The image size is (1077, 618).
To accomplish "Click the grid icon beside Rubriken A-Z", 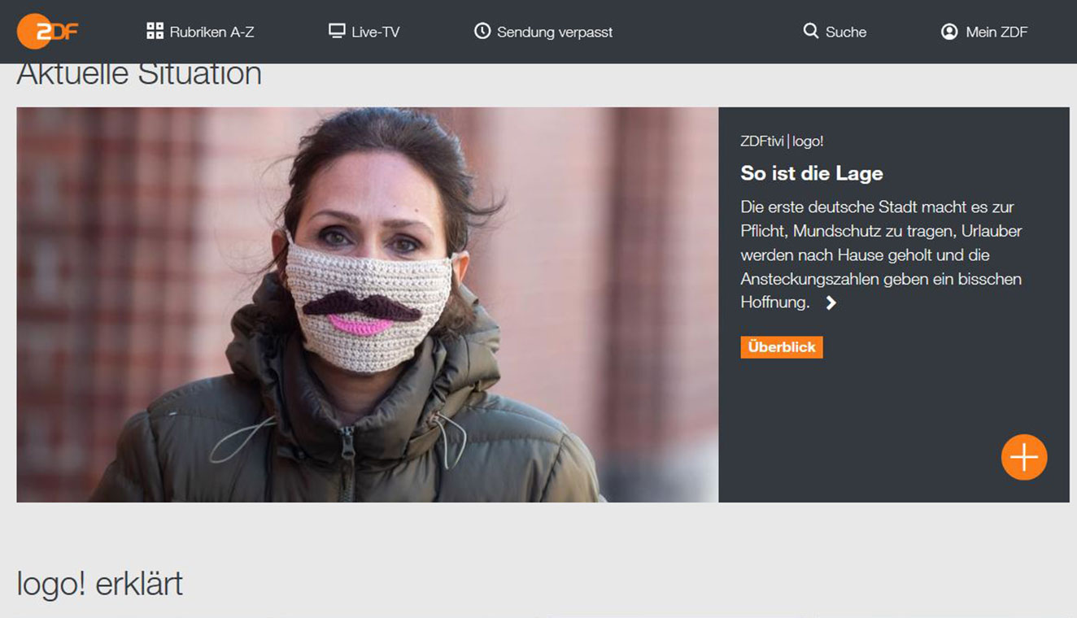I will 155,31.
